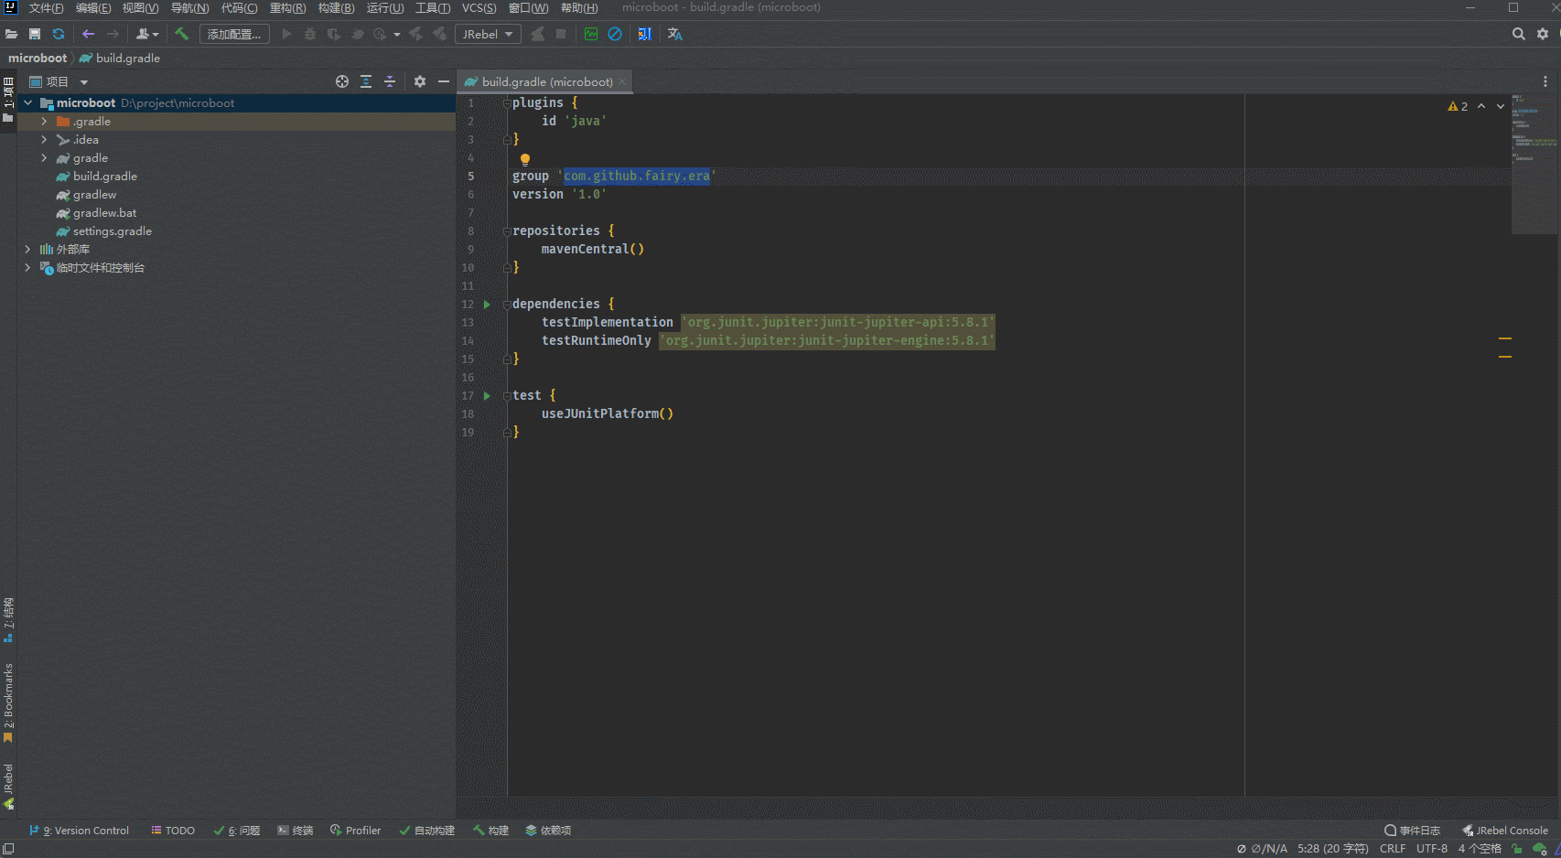1561x858 pixels.
Task: Open the VCS(S) menu
Action: (x=479, y=8)
